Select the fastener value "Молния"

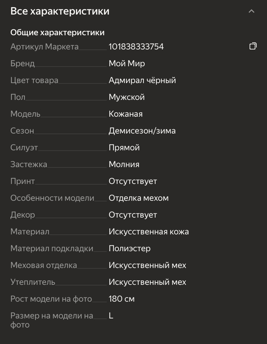(x=124, y=165)
